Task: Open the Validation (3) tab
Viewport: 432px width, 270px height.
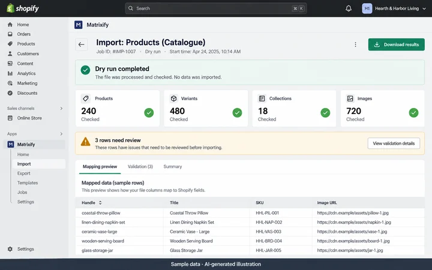Action: [140, 167]
